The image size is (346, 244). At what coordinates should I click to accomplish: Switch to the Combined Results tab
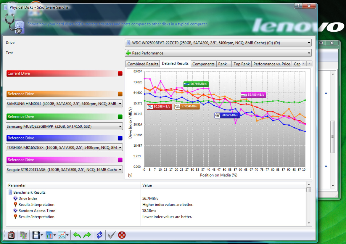pyautogui.click(x=143, y=64)
